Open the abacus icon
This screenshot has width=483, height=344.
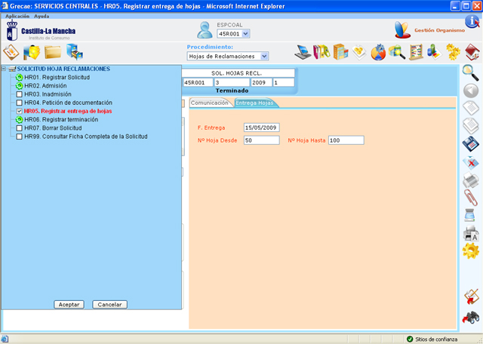tap(416, 52)
